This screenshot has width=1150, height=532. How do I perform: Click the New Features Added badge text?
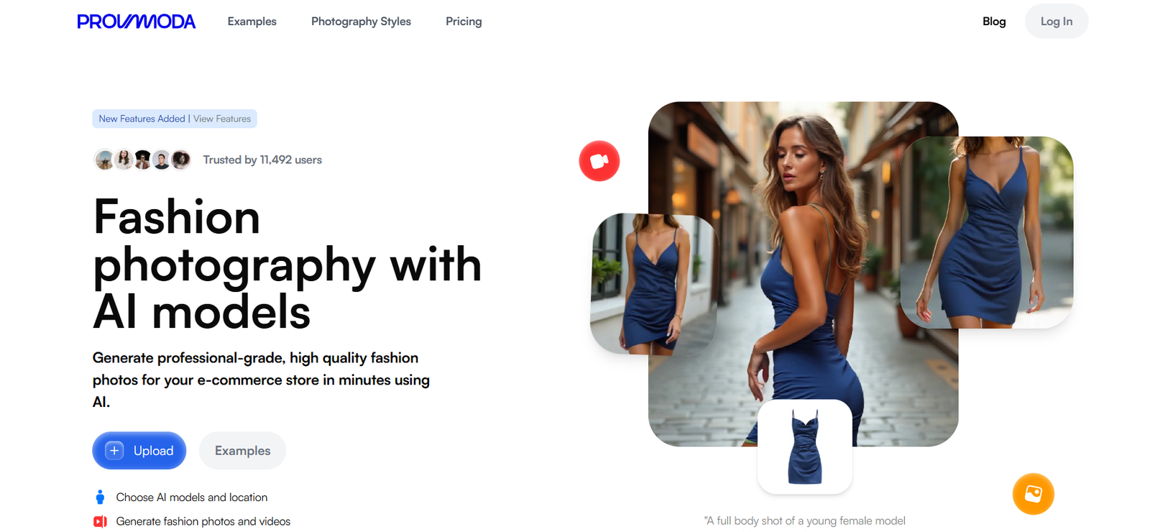pyautogui.click(x=142, y=119)
